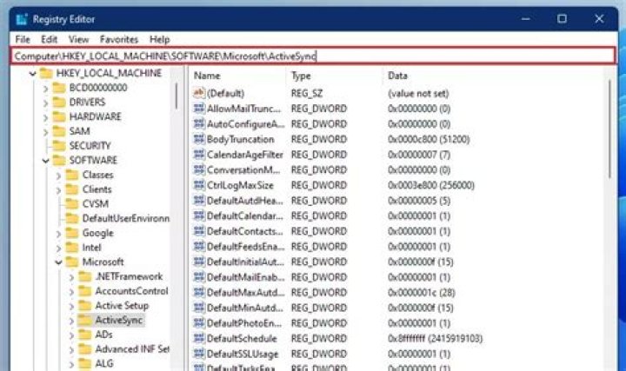The height and width of the screenshot is (371, 626).
Task: Select the DefaultUserEnvironn key in tree
Action: pyautogui.click(x=126, y=218)
